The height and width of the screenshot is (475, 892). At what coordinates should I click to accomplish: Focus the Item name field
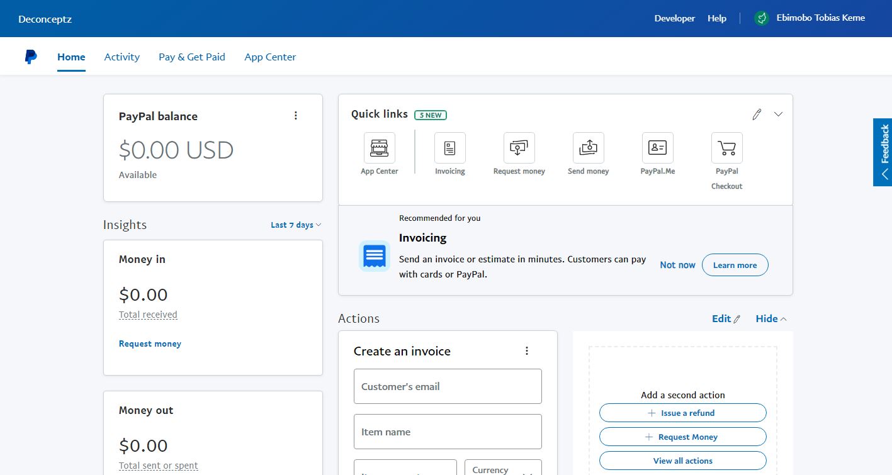(448, 432)
